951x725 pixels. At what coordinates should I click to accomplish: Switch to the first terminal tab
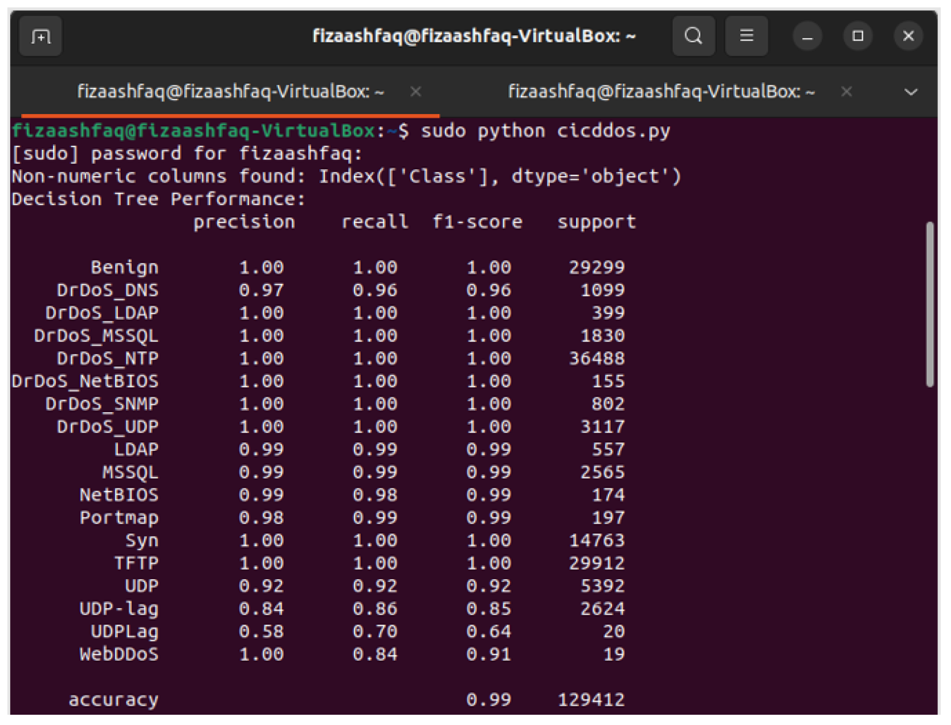(230, 92)
